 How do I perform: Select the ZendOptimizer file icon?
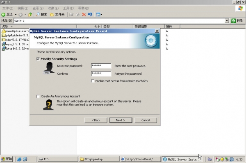[4, 31]
